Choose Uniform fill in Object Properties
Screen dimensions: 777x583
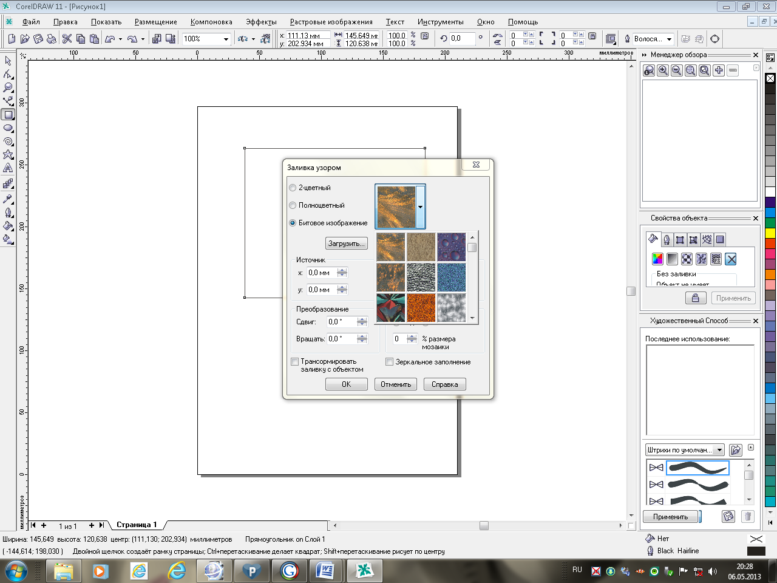click(x=657, y=259)
